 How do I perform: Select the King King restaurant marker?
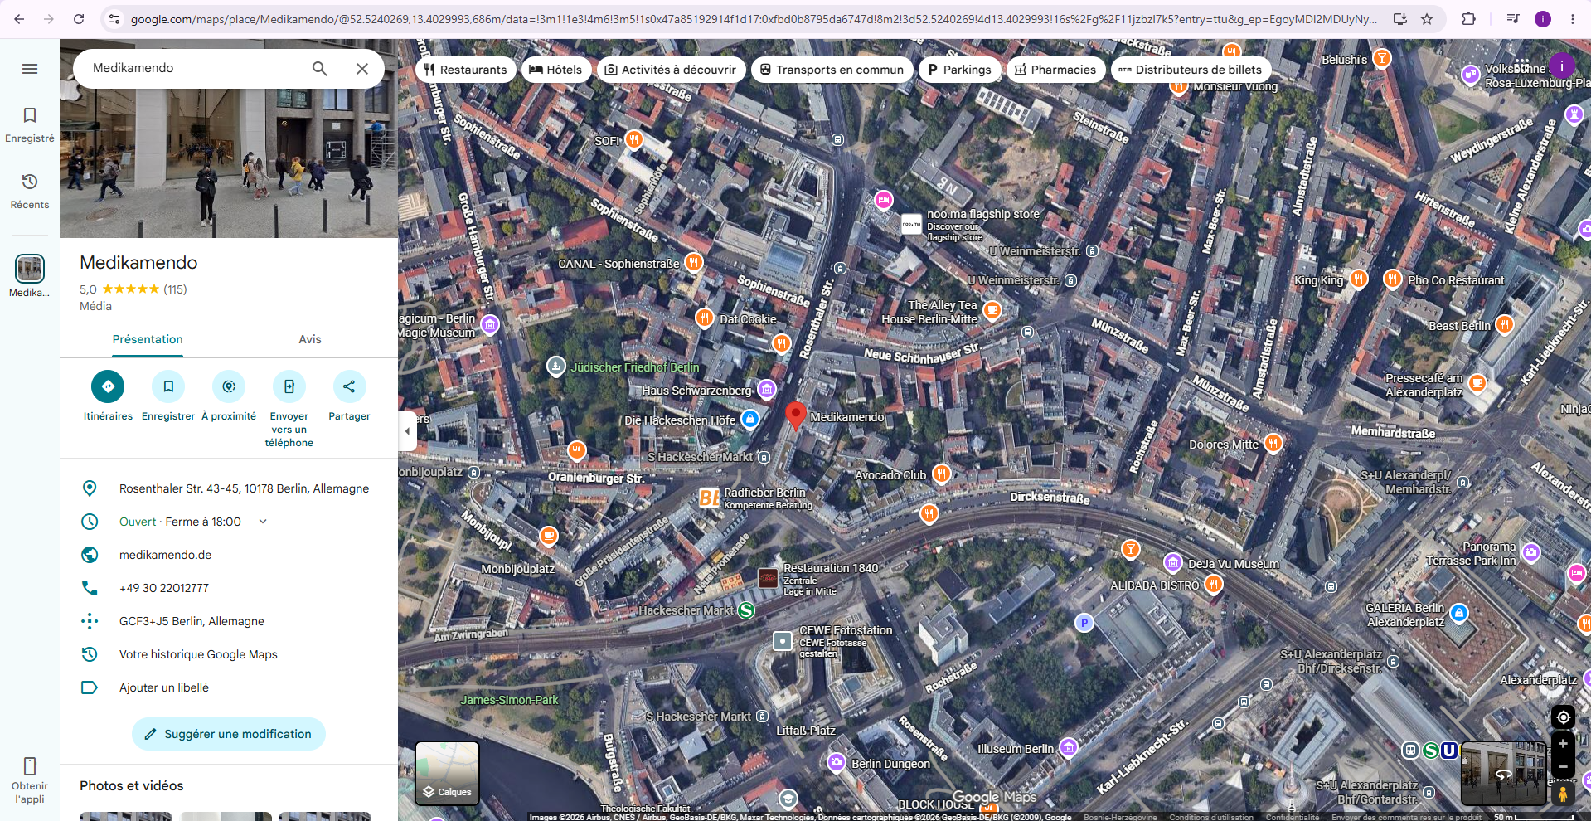point(1358,279)
